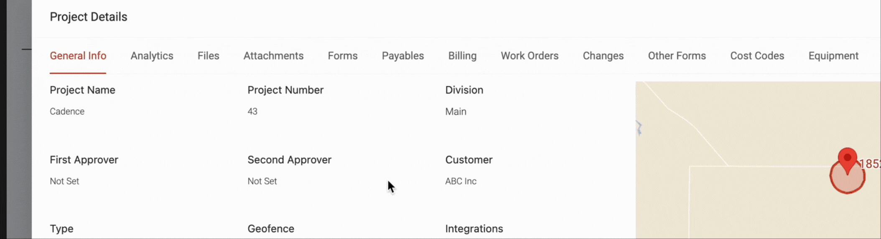Open the Attachments tab
The width and height of the screenshot is (881, 239).
tap(273, 56)
